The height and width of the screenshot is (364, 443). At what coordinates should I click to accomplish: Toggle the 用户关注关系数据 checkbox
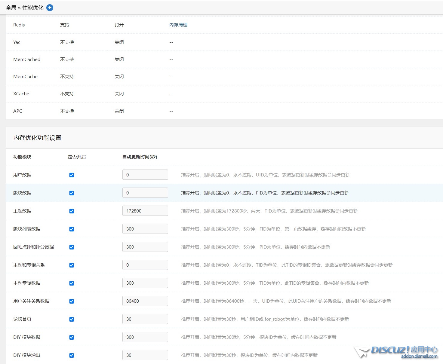[72, 301]
